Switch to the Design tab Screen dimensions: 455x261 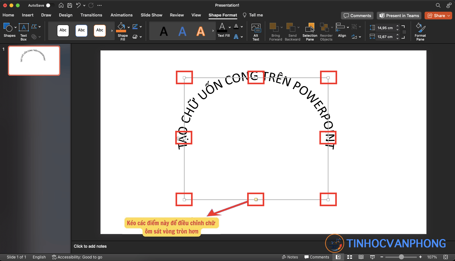[66, 15]
